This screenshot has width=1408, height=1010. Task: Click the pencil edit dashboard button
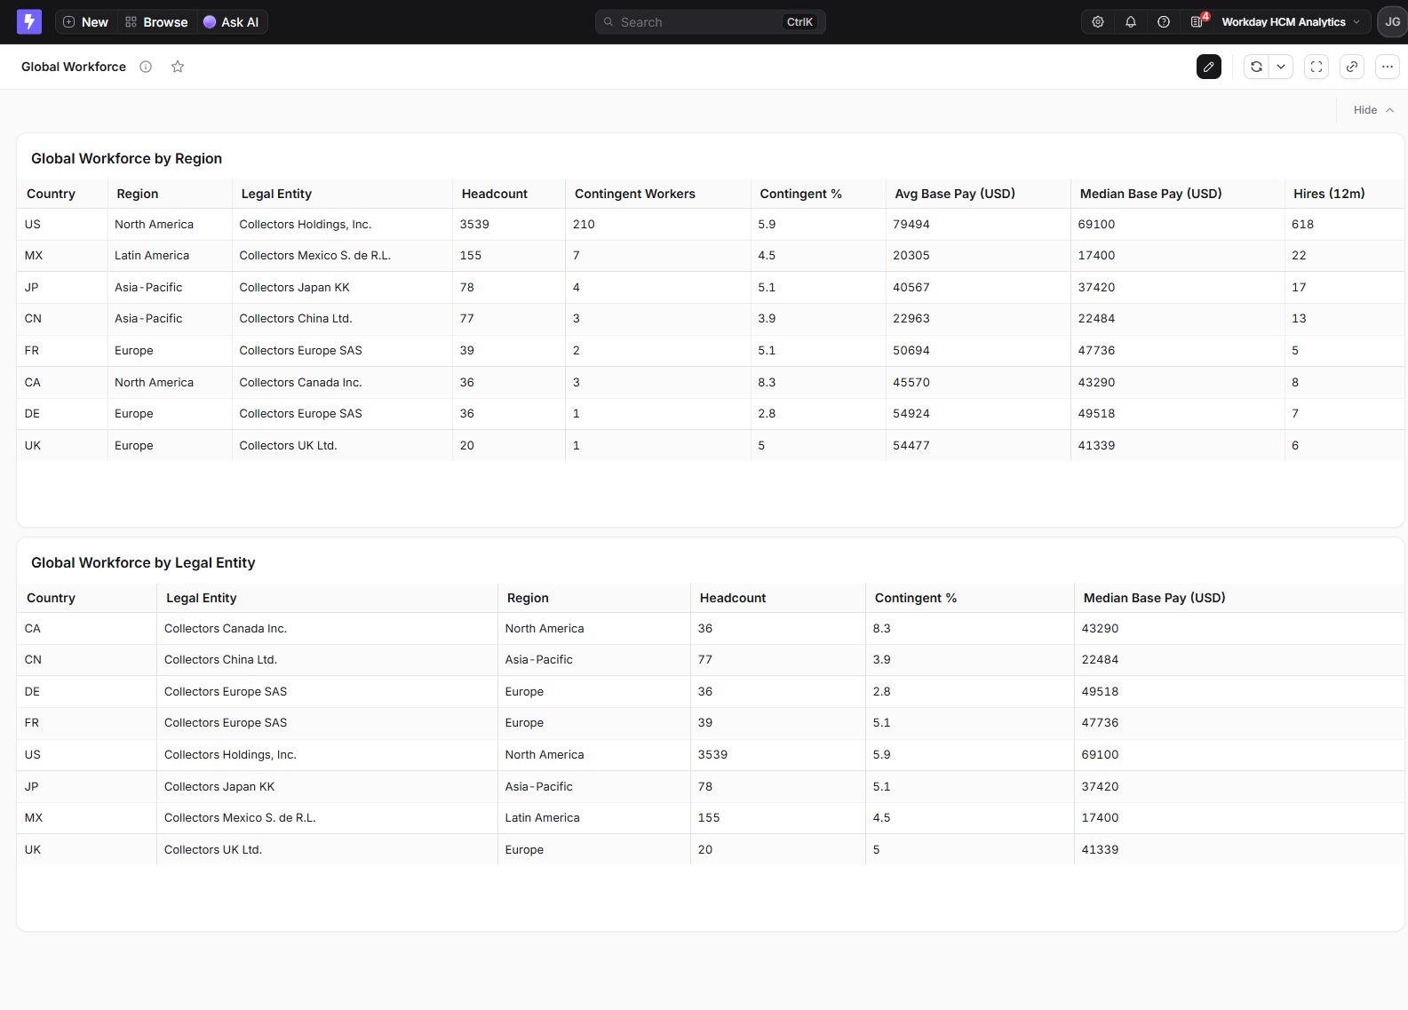pyautogui.click(x=1209, y=67)
